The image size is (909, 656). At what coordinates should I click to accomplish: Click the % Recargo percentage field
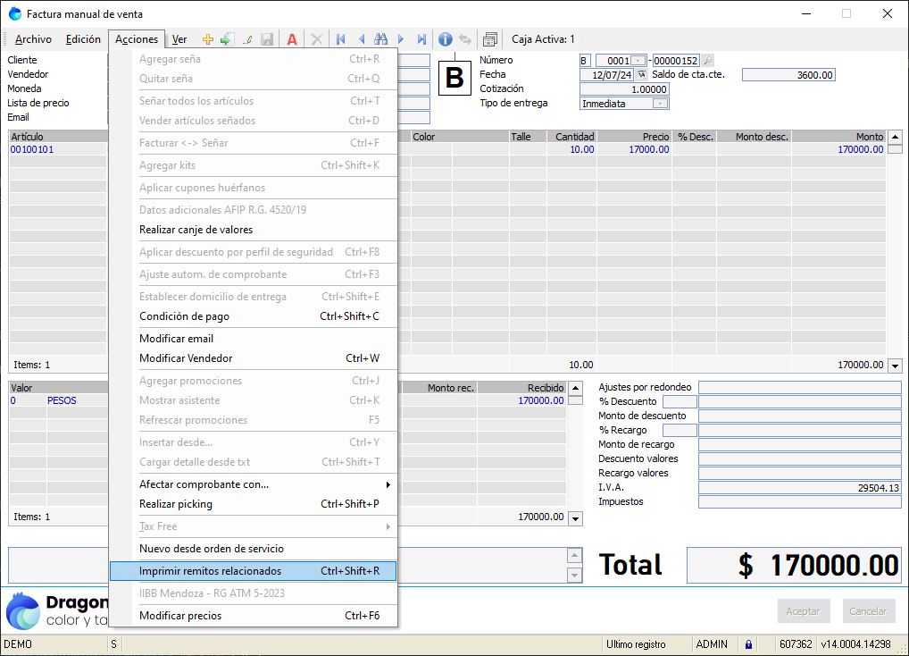tap(680, 431)
